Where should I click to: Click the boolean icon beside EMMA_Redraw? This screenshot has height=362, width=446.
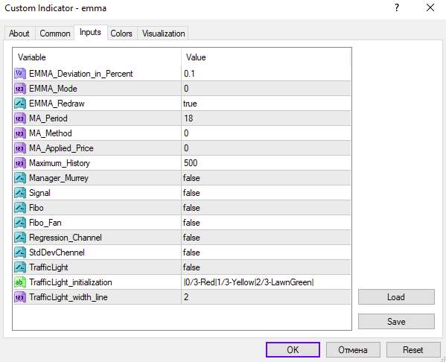click(20, 104)
